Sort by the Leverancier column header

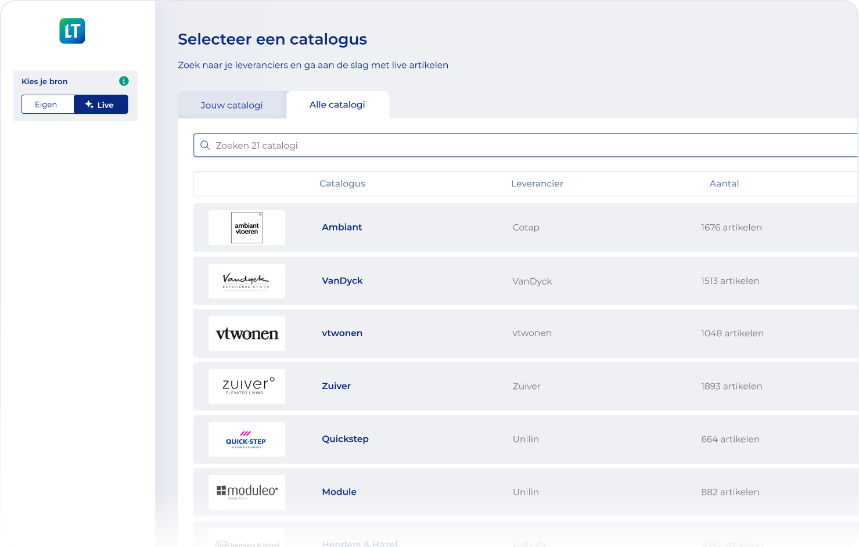click(537, 183)
